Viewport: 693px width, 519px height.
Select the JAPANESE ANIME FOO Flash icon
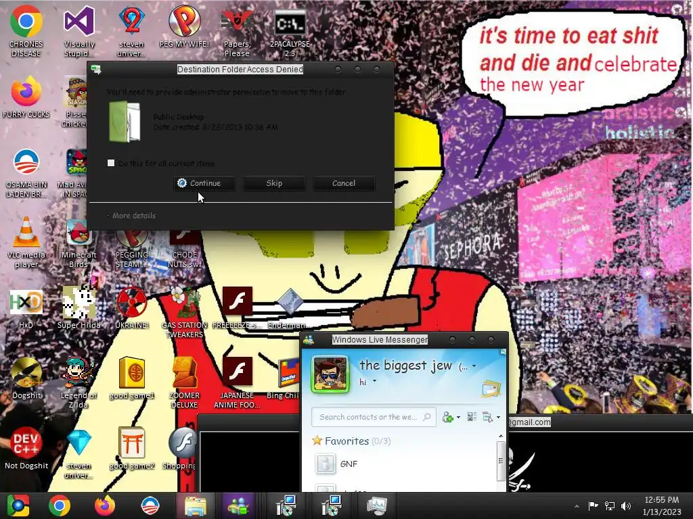pos(237,382)
